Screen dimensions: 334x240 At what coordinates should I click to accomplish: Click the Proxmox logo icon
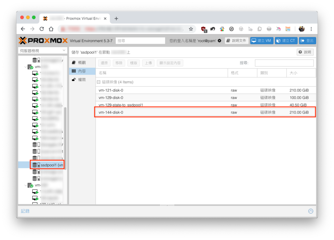click(23, 41)
